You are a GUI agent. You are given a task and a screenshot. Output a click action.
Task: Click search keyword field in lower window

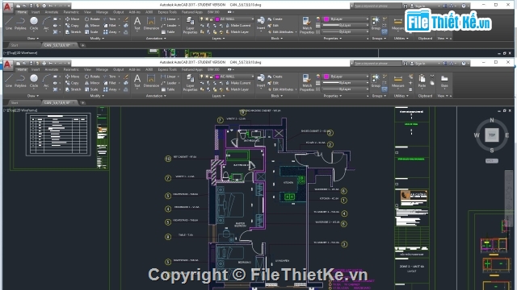pos(378,63)
